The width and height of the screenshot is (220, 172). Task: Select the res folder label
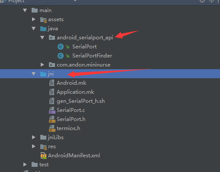tap(52, 147)
